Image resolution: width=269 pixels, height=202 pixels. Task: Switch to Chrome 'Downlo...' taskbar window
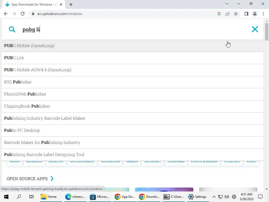(x=149, y=197)
